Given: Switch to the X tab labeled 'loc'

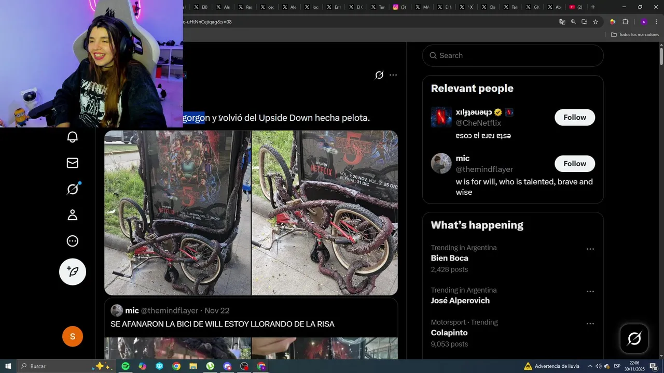Looking at the screenshot, I should (x=311, y=7).
